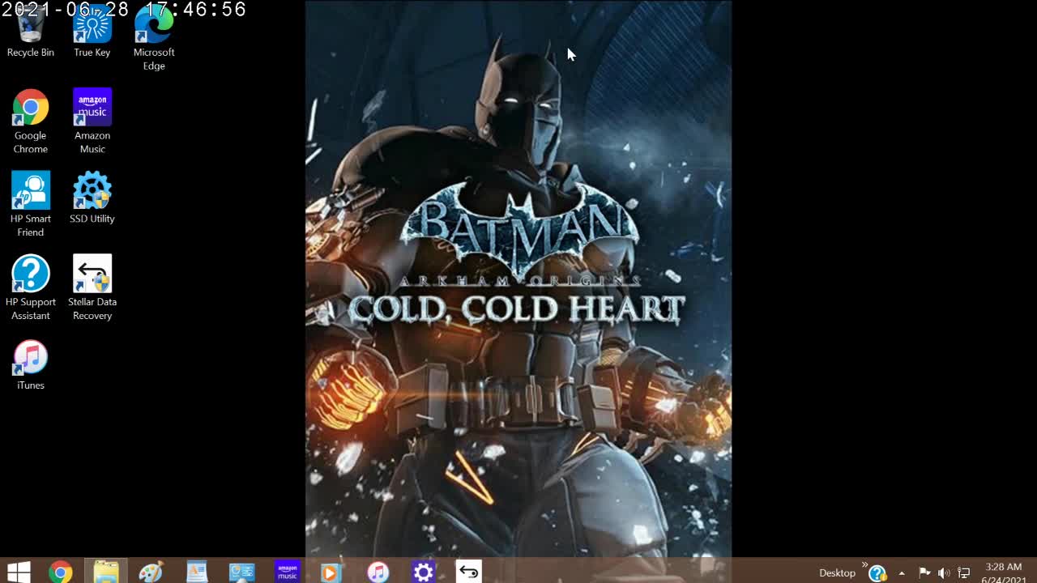Open the Windows Start button
The width and height of the screenshot is (1037, 583).
click(18, 572)
